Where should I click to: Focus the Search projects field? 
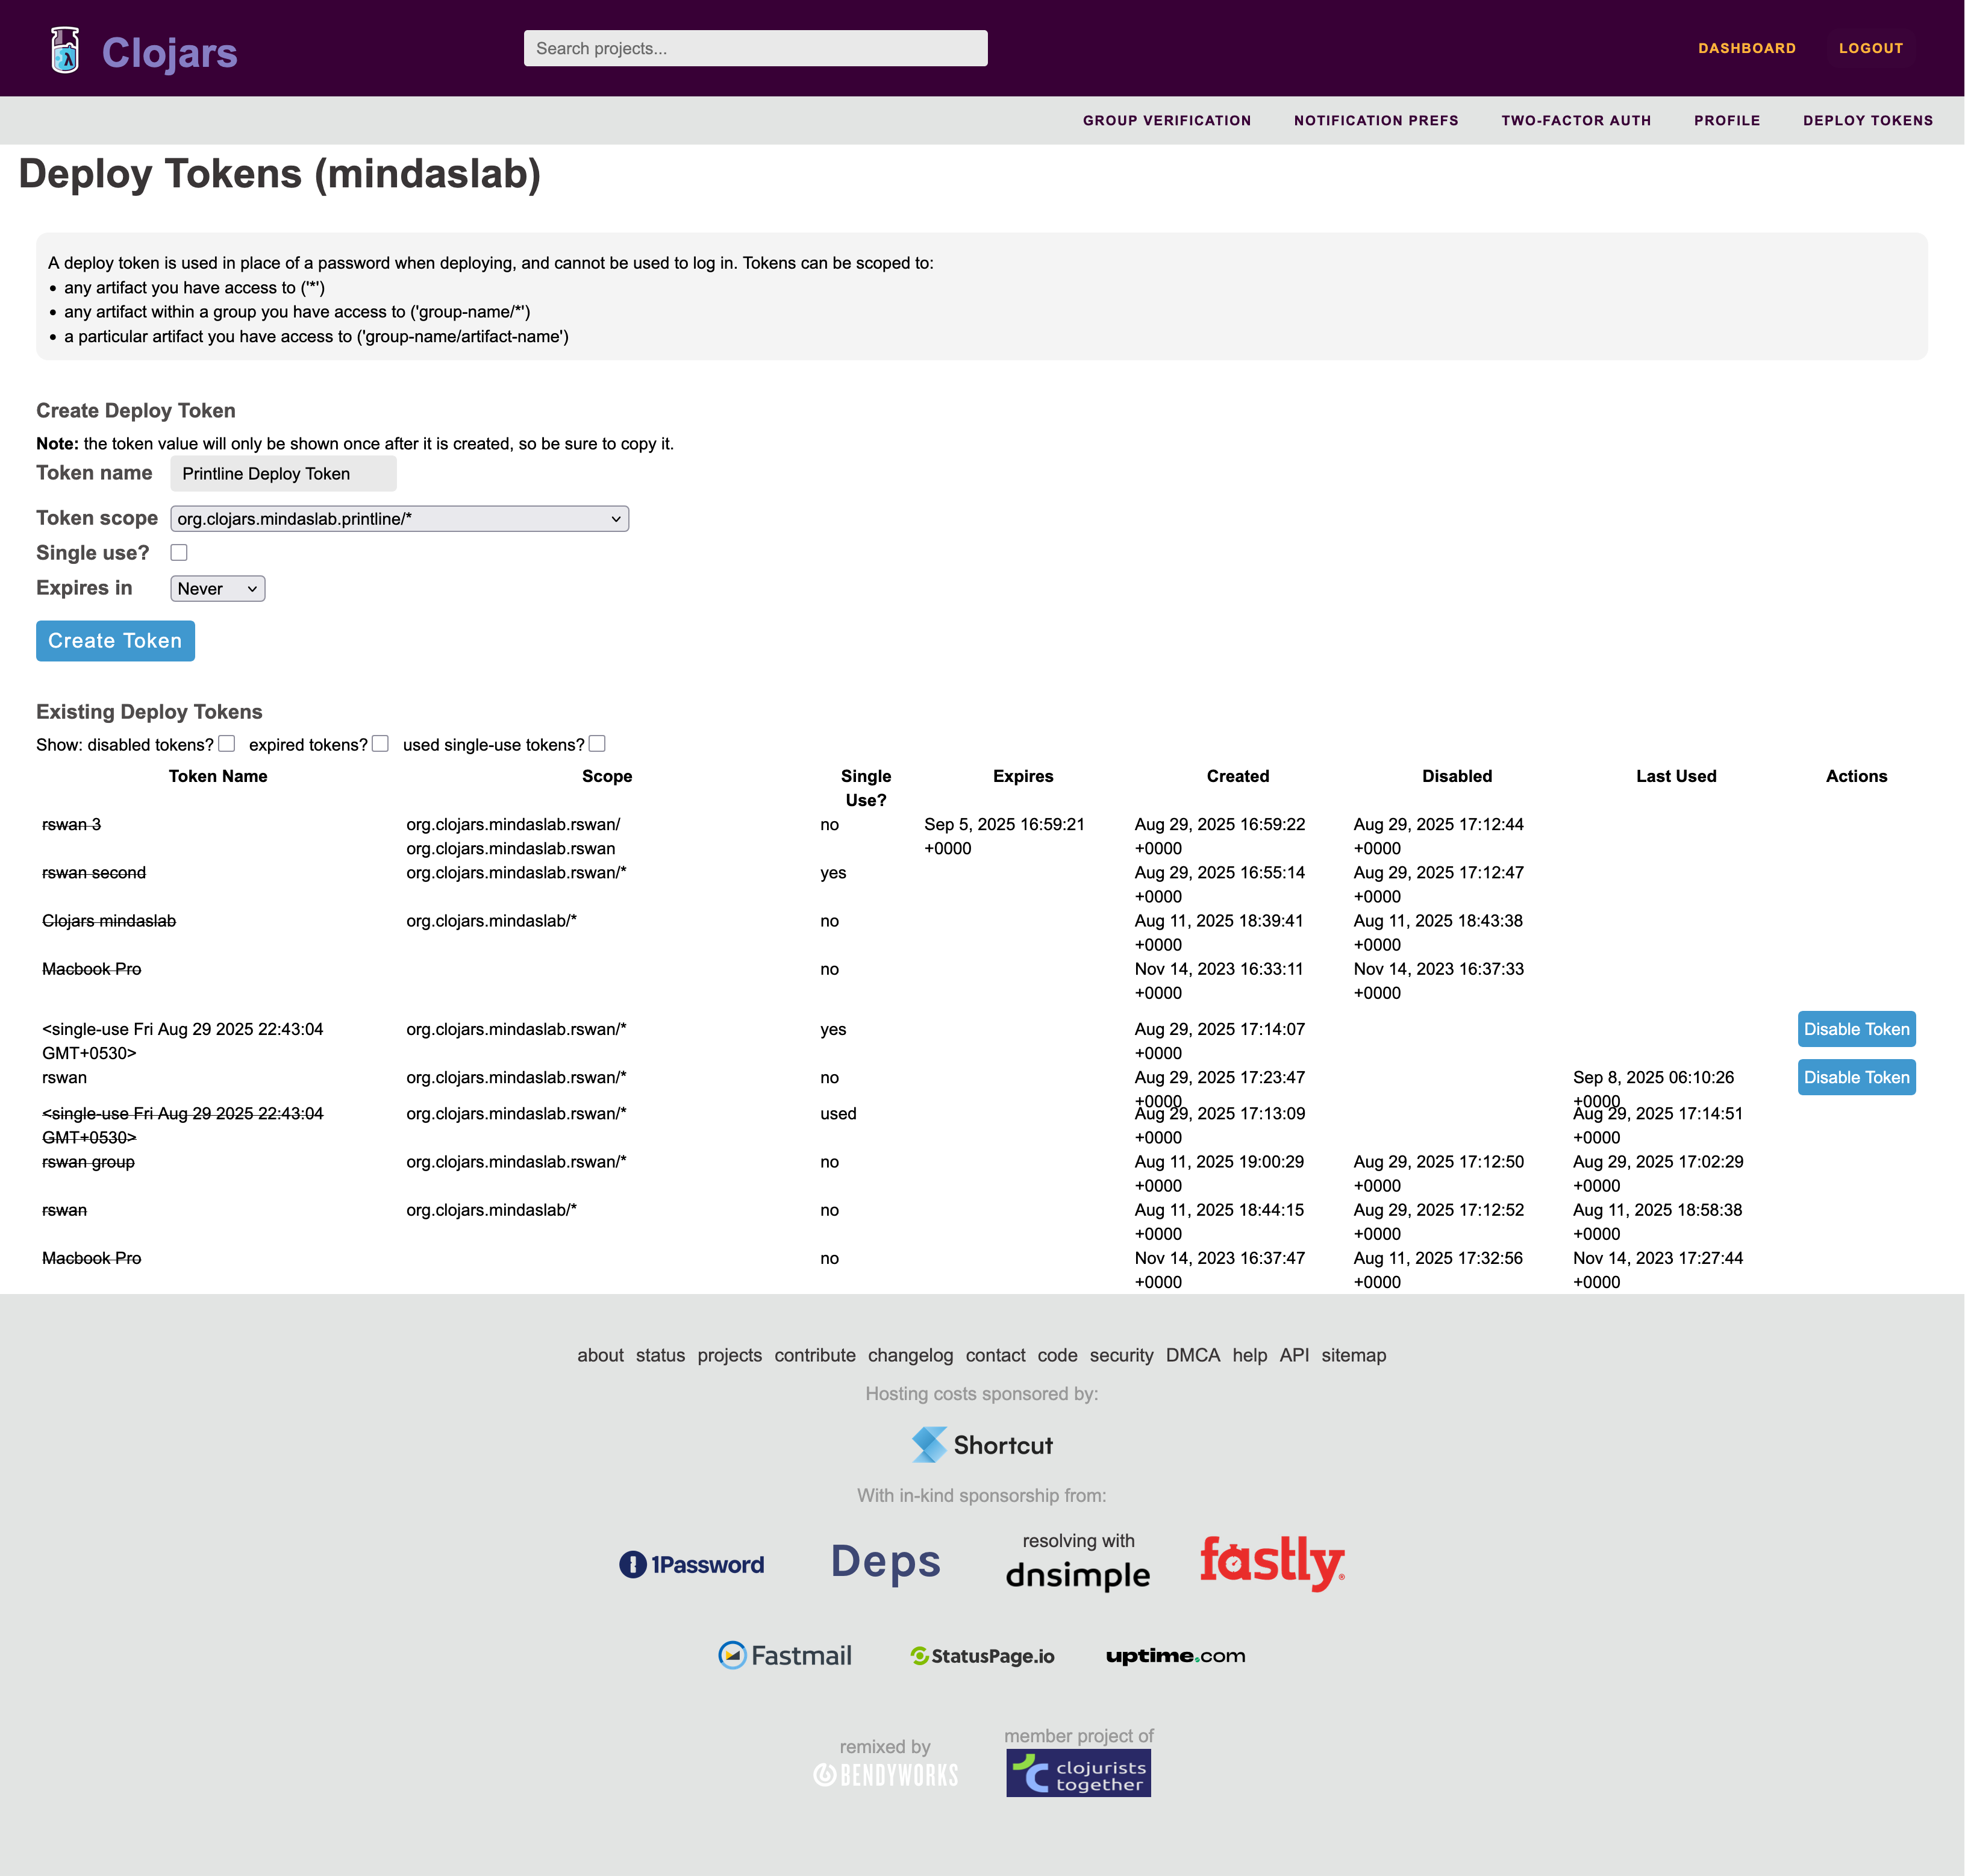coord(755,48)
